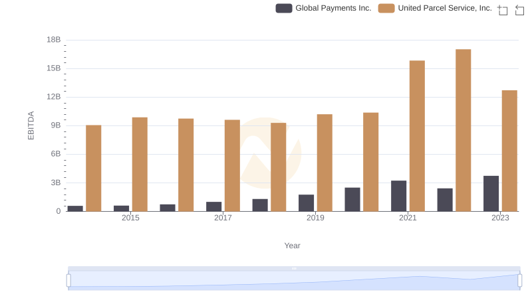
Task: Click the 2015 x-axis label
Action: 130,218
